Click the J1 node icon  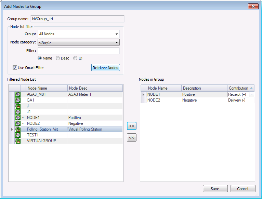(18, 112)
